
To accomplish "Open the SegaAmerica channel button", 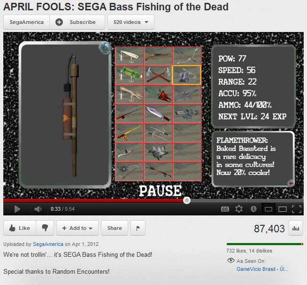I will pos(27,22).
